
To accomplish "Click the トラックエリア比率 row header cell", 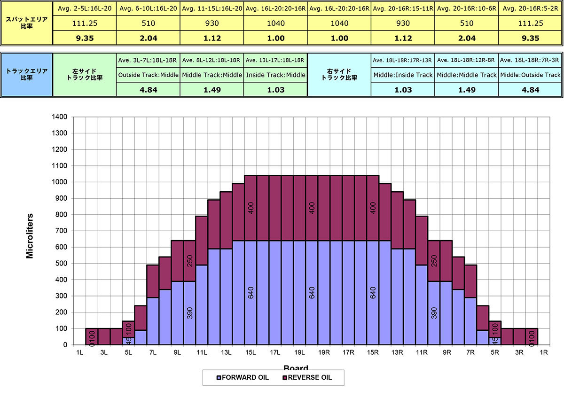I will pos(26,75).
